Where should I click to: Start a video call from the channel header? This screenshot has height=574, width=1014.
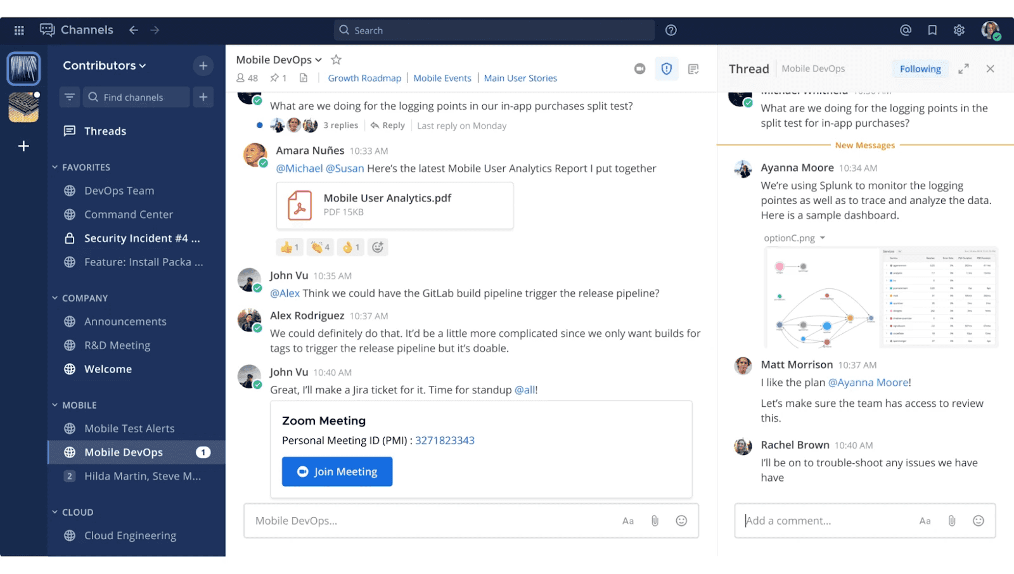tap(639, 68)
